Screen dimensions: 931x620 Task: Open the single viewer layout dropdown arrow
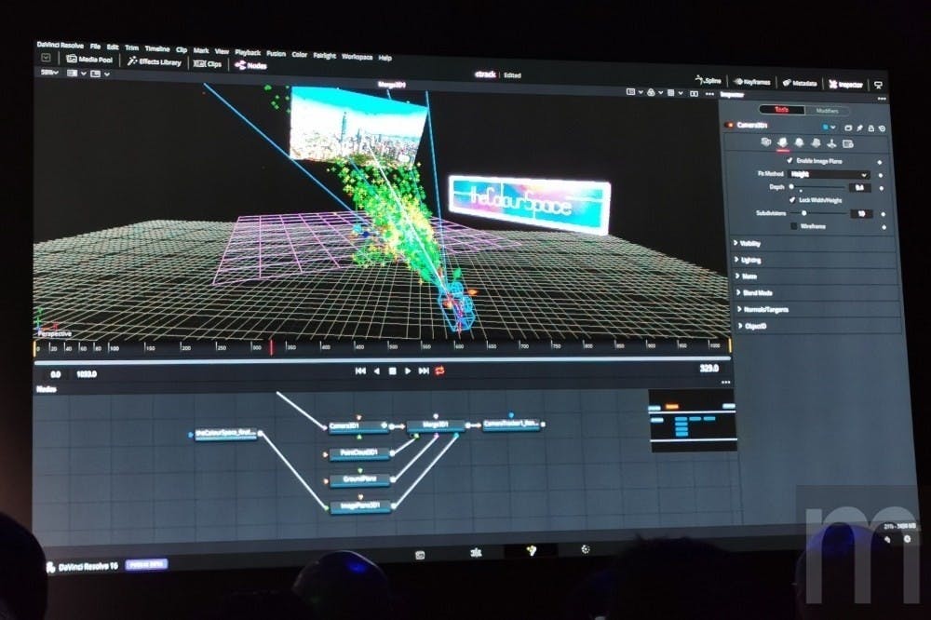84,74
